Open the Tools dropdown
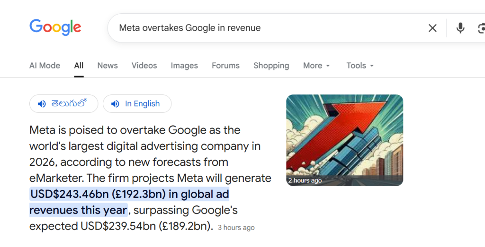The image size is (485, 247). [360, 66]
